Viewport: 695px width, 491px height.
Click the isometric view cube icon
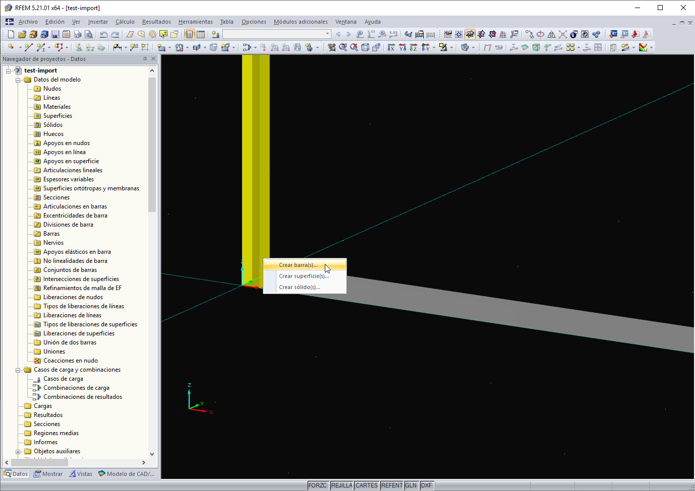[365, 47]
